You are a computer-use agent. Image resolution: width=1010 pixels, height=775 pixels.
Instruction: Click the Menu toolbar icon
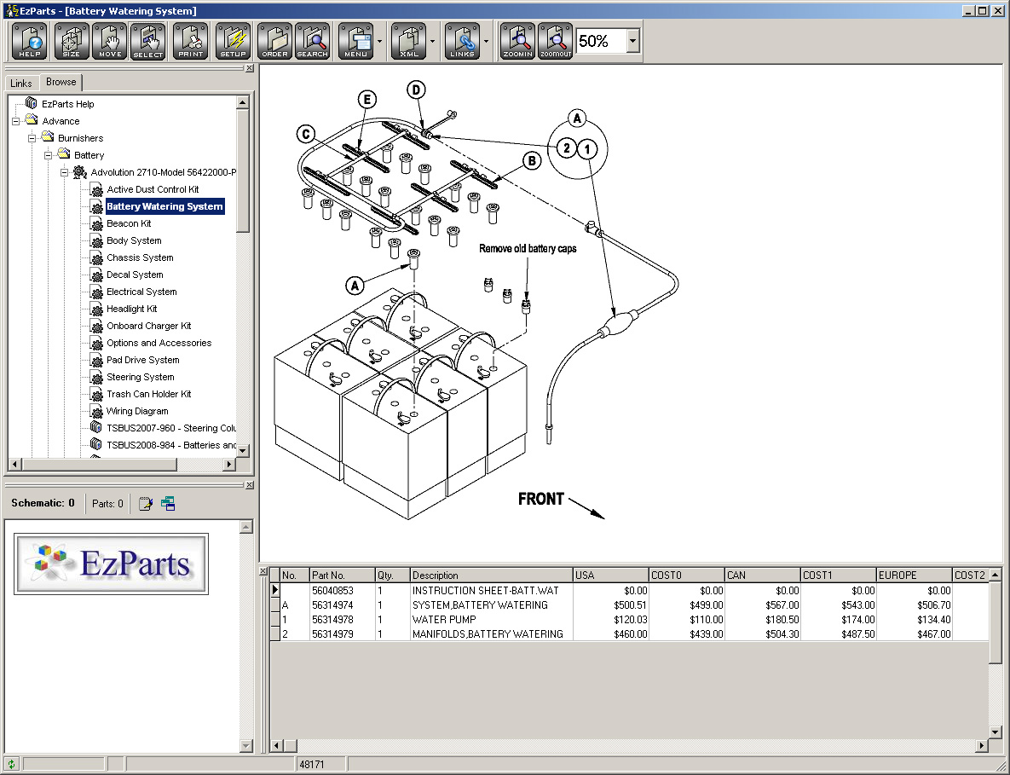tap(355, 41)
